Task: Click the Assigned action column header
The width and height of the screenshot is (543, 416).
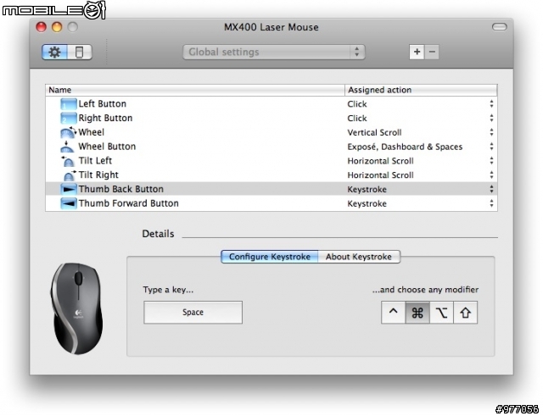Action: [x=421, y=90]
